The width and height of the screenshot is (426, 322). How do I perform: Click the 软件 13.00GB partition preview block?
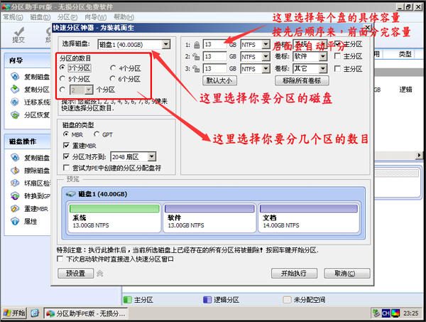tap(209, 218)
